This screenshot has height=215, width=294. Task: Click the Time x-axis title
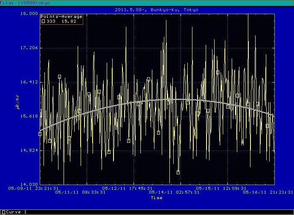[x=156, y=198]
